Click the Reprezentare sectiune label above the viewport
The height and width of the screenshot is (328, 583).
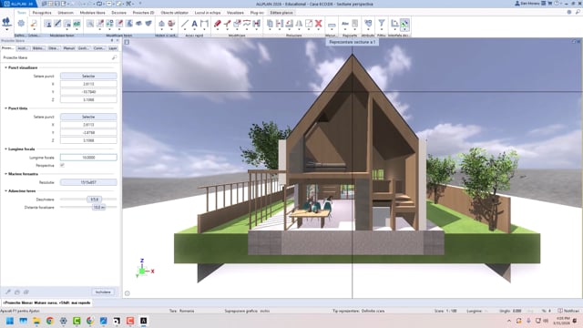[x=353, y=42]
